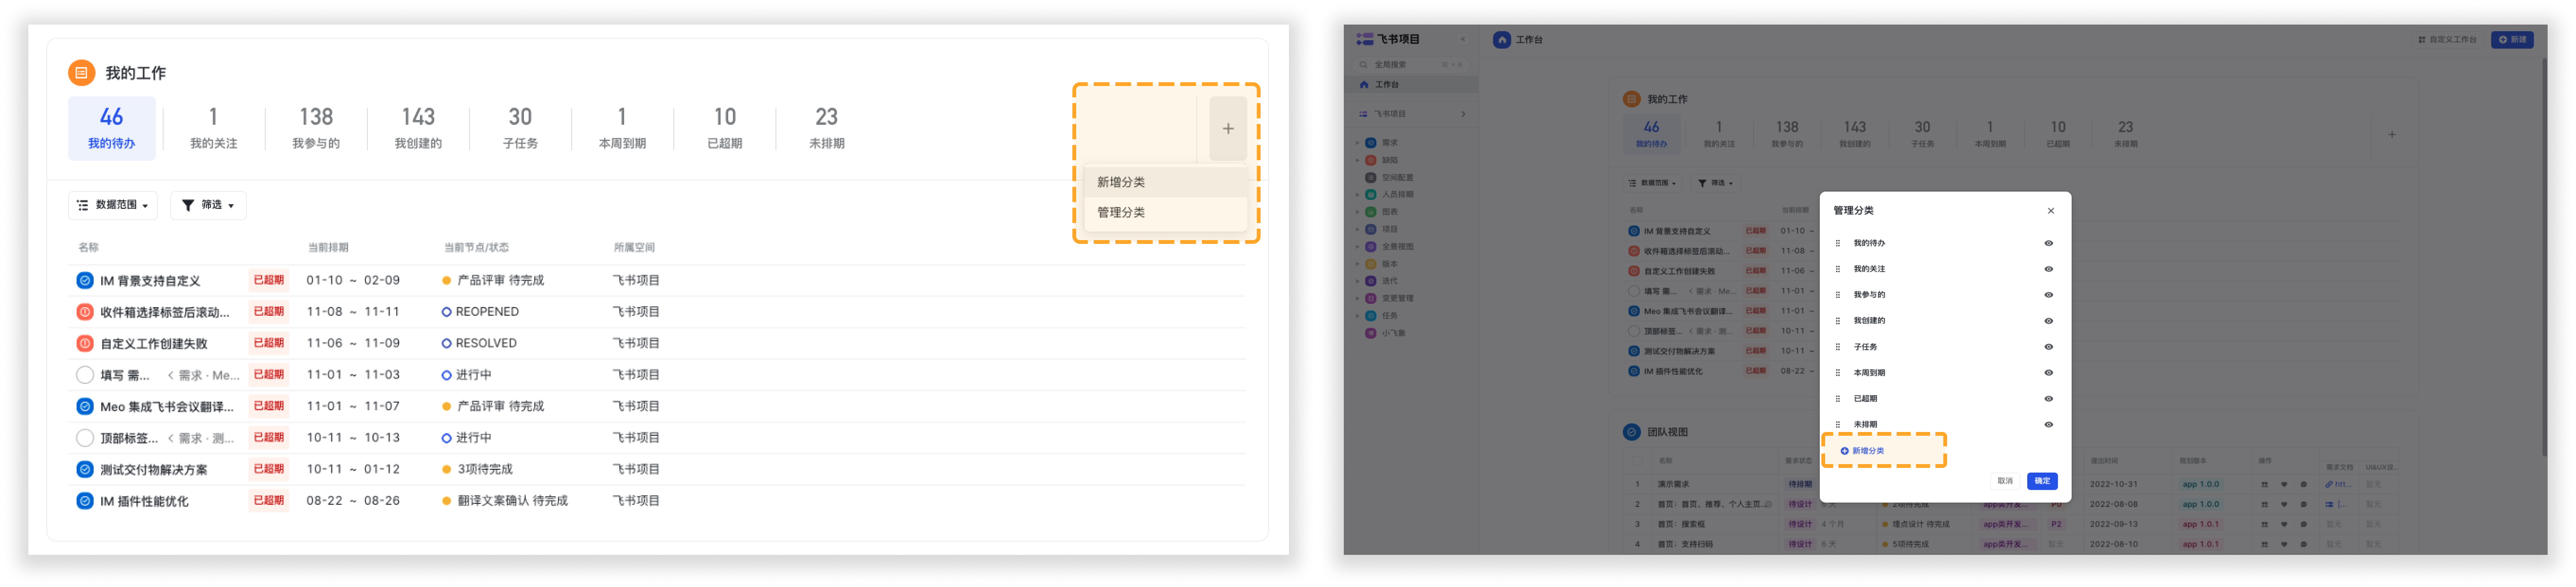Viewport: 2576px width, 587px height.
Task: Click the 飞书项目 logo in the sidebar
Action: 1364,39
